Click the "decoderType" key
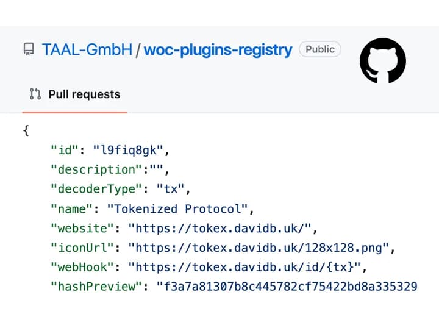The width and height of the screenshot is (439, 317). [x=96, y=189]
